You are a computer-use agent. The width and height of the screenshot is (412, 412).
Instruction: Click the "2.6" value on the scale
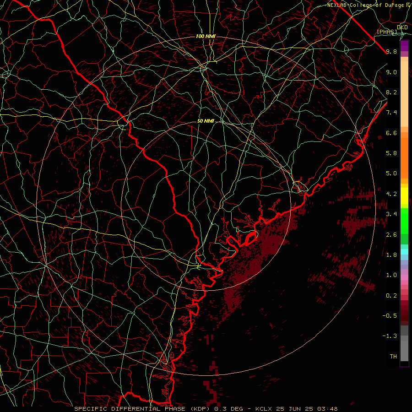391,235
